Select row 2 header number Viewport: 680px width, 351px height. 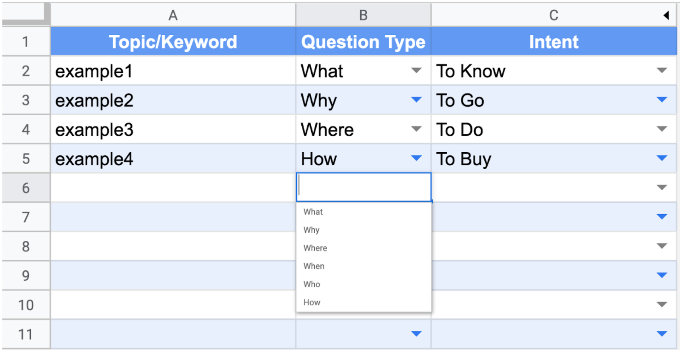[x=26, y=71]
